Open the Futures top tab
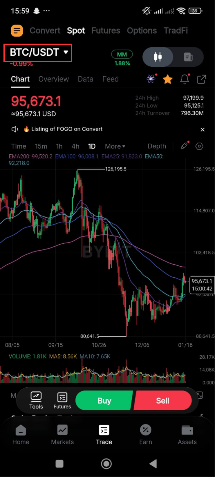Viewport: 215px width, 477px height. coord(106,31)
